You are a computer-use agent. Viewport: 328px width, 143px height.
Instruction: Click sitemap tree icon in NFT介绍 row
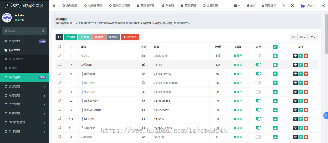point(275,119)
